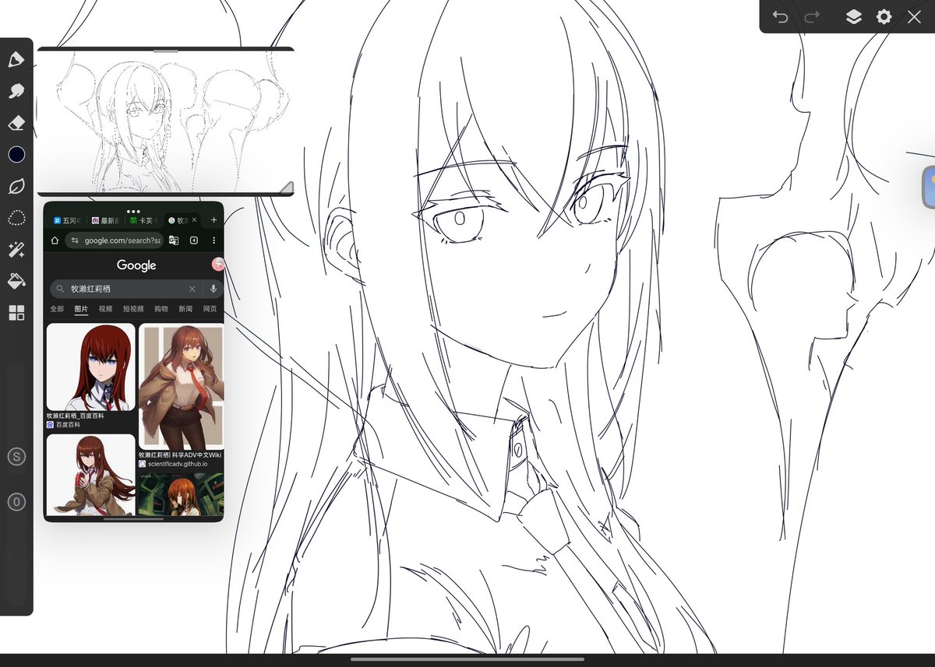Select the 购物 shopping tab
Viewport: 935px width, 667px height.
(161, 309)
